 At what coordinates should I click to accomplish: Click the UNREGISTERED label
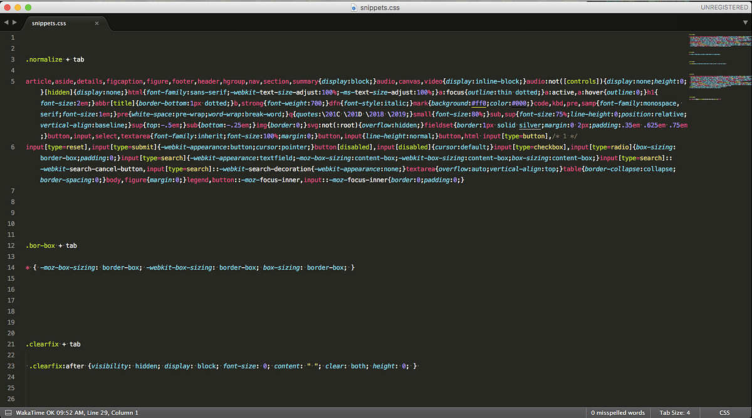[725, 8]
